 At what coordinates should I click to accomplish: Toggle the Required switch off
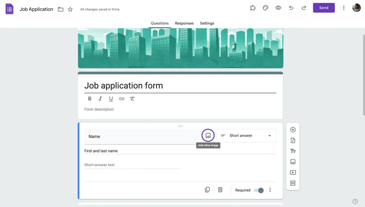[x=259, y=190]
